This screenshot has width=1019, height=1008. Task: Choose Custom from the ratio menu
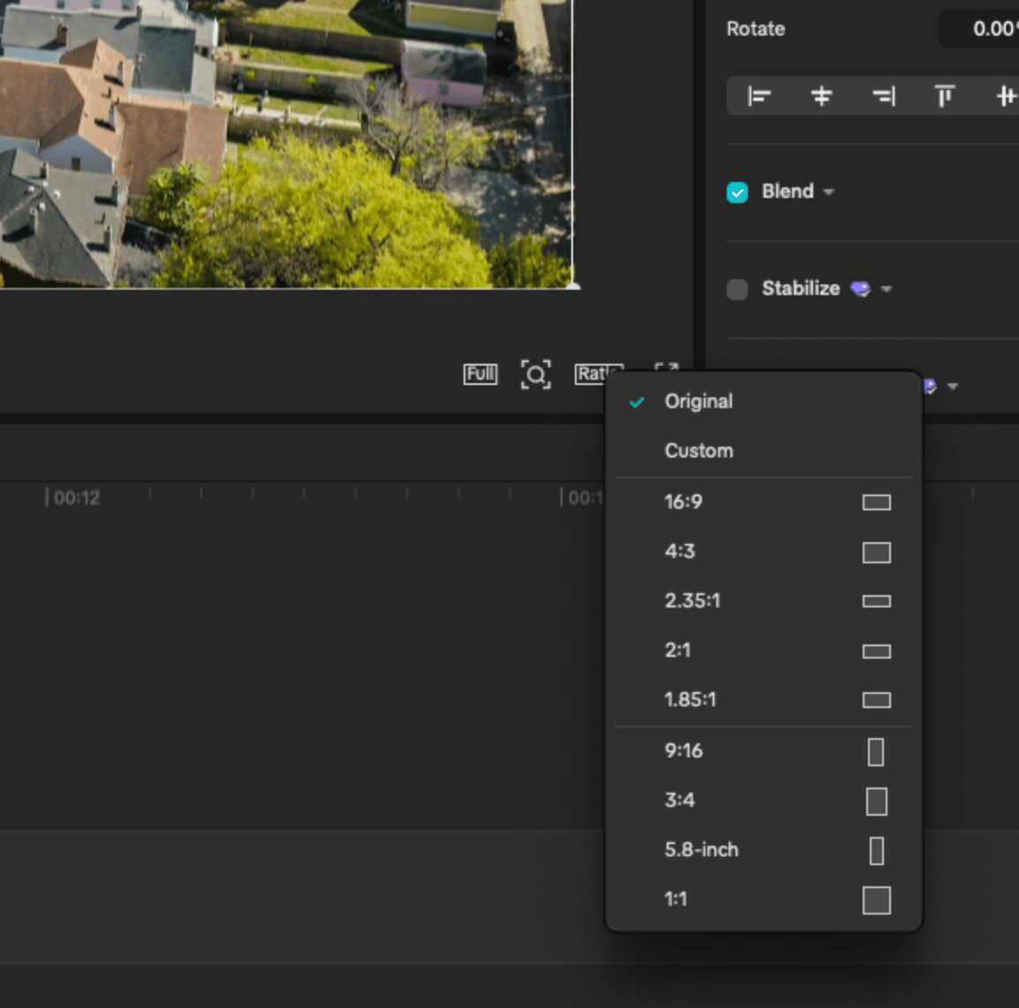[x=698, y=451]
